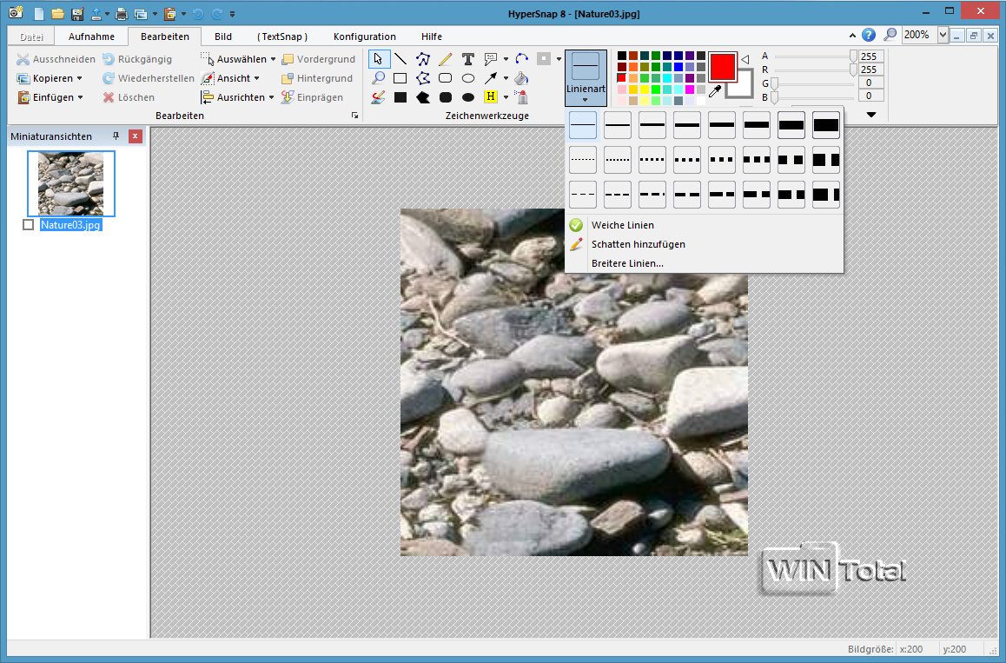The height and width of the screenshot is (663, 1006).
Task: Pick the red foreground color swatch
Action: [x=722, y=66]
